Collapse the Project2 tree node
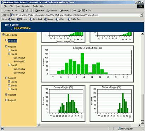The width and height of the screenshot is (145, 131). pos(6,78)
